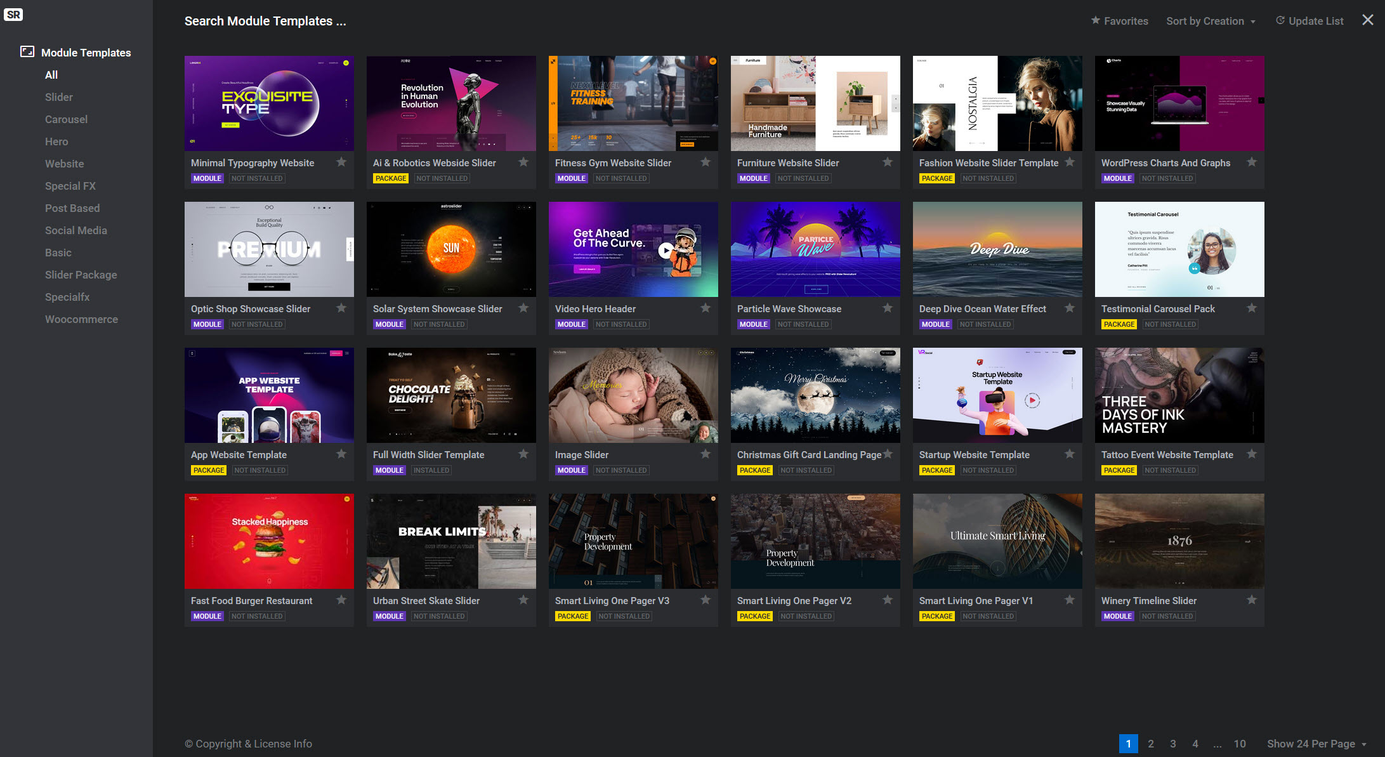
Task: Go to page 3 of templates
Action: 1173,744
